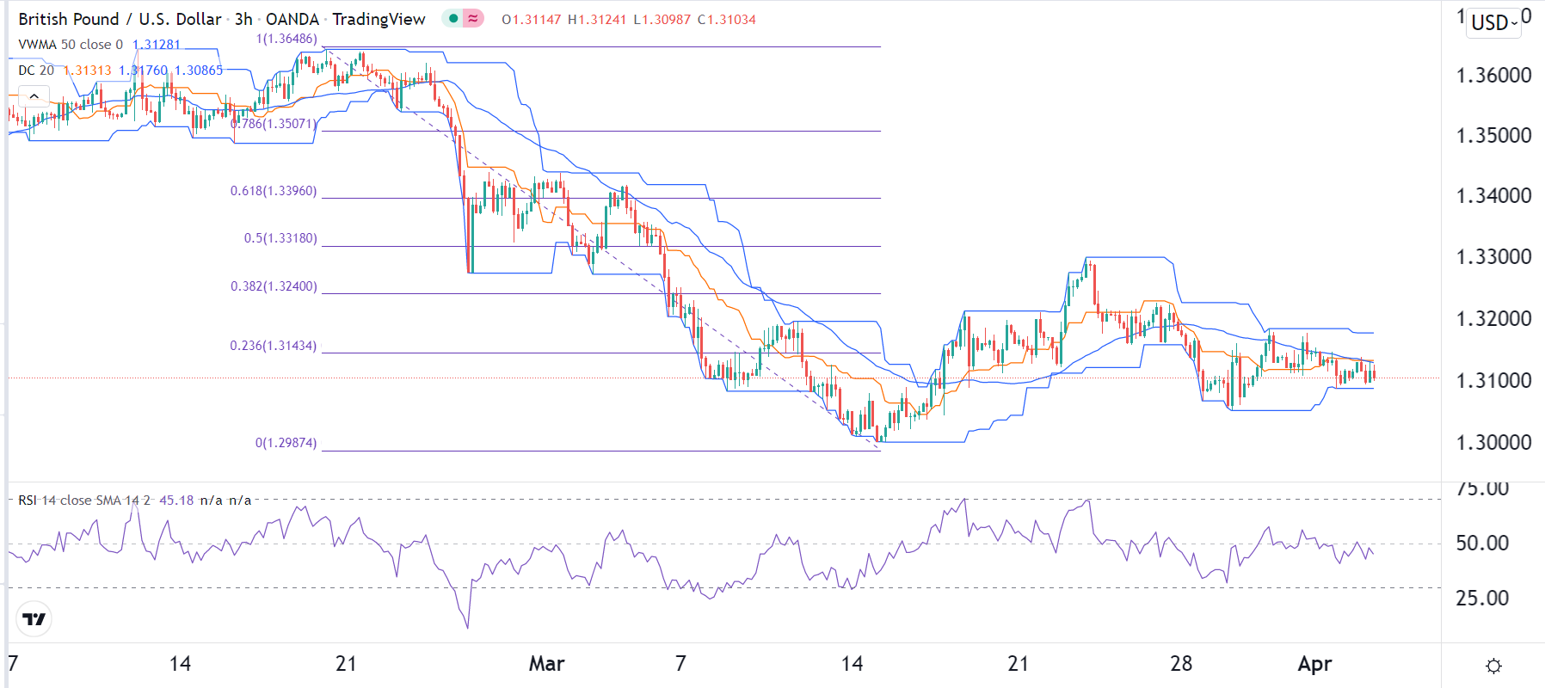Click the TradingView logo icon
Screen dimensions: 1545x688
[x=34, y=619]
